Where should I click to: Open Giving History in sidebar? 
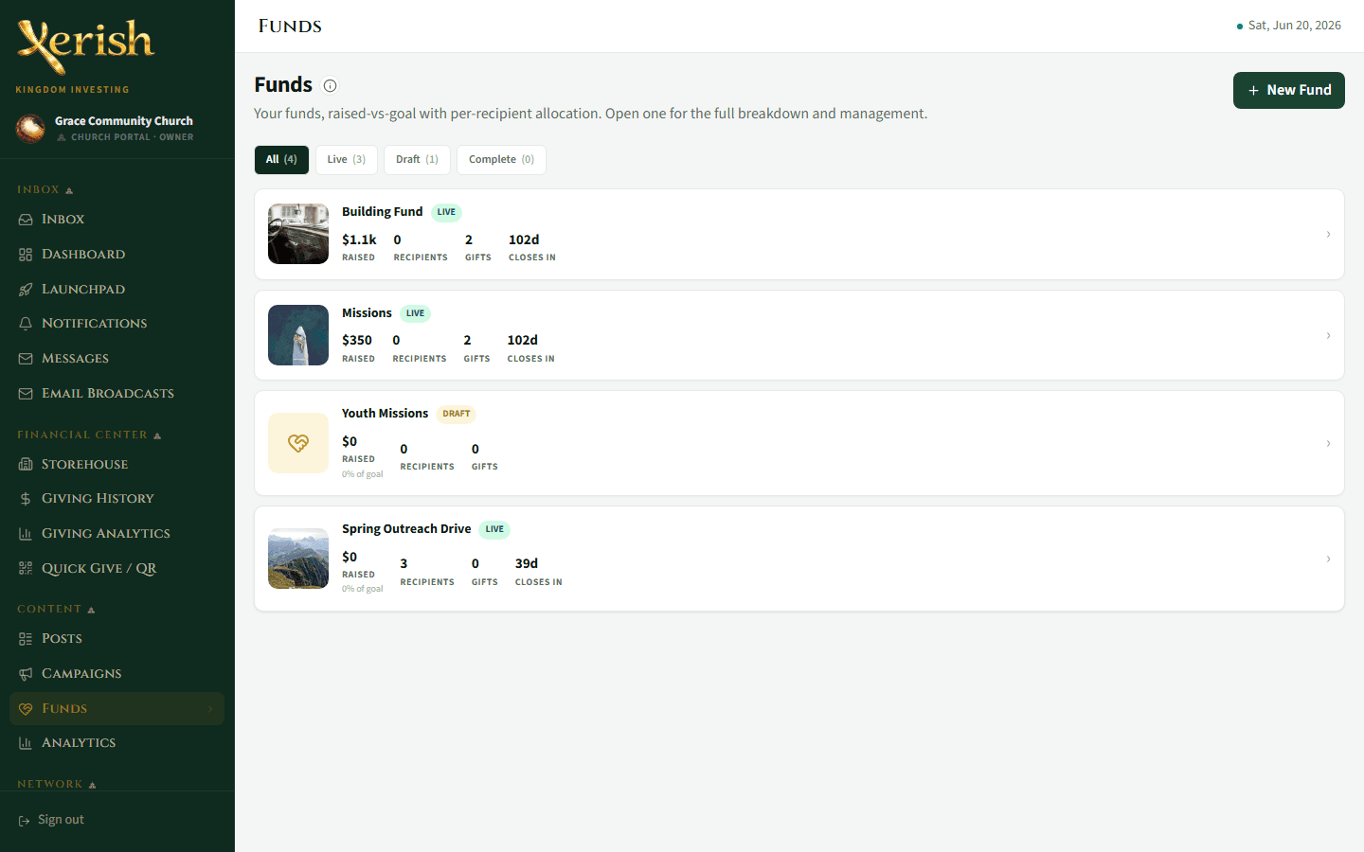[x=98, y=499]
